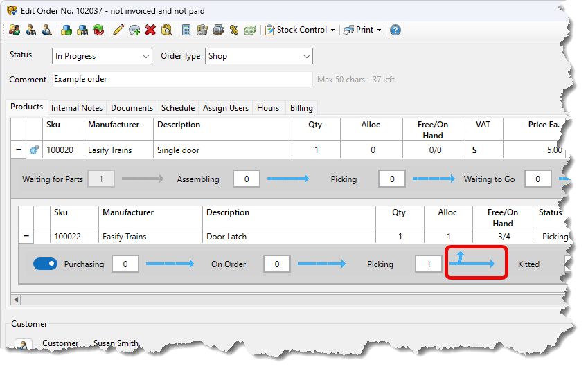Toggle the Purchasing switch off
Image resolution: width=588 pixels, height=371 pixels.
45,264
